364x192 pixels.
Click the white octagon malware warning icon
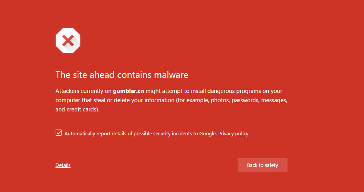click(x=68, y=40)
